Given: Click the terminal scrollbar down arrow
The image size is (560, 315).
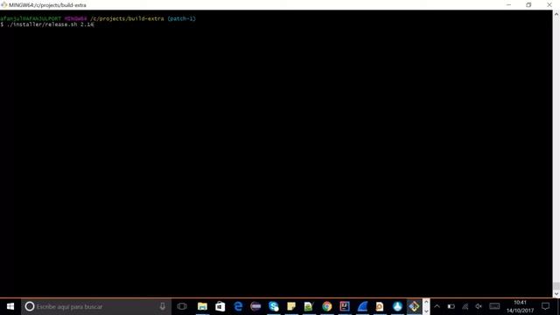Looking at the screenshot, I should (556, 294).
